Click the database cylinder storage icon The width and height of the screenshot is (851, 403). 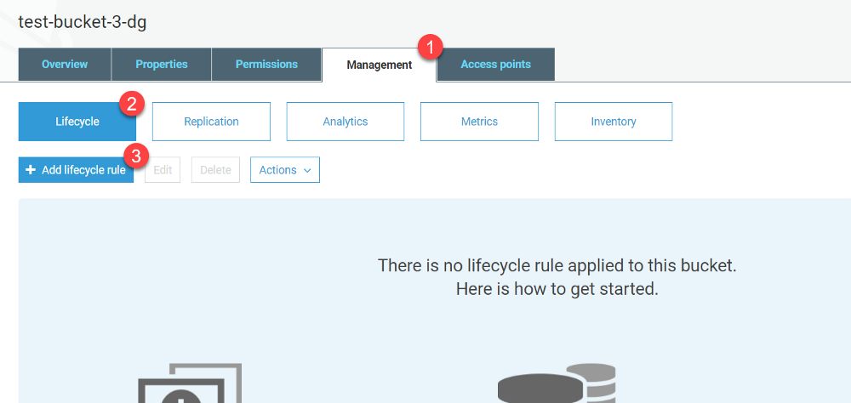(557, 383)
